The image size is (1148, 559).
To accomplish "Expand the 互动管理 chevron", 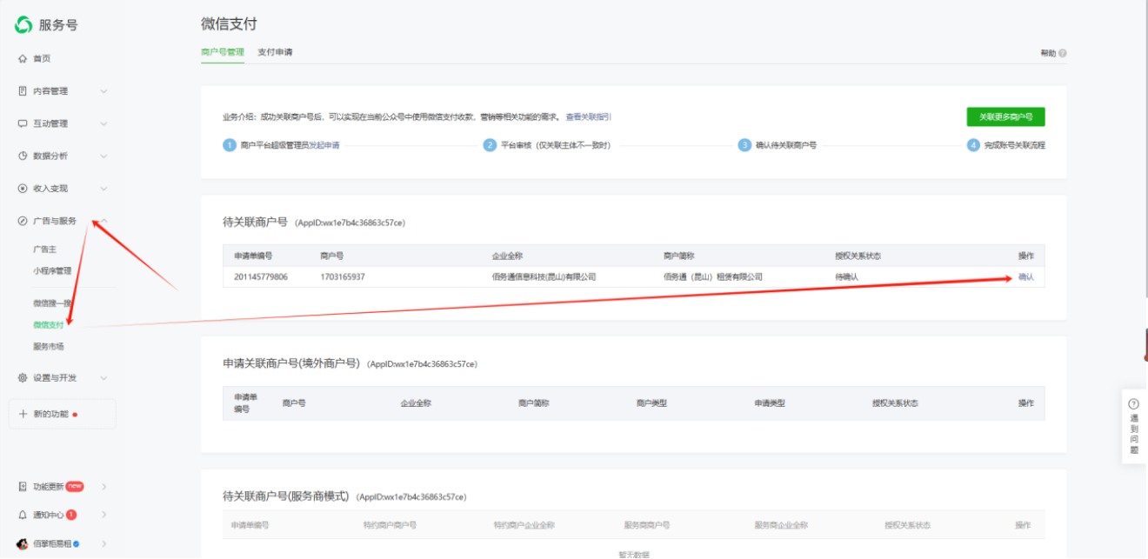I will 103,123.
